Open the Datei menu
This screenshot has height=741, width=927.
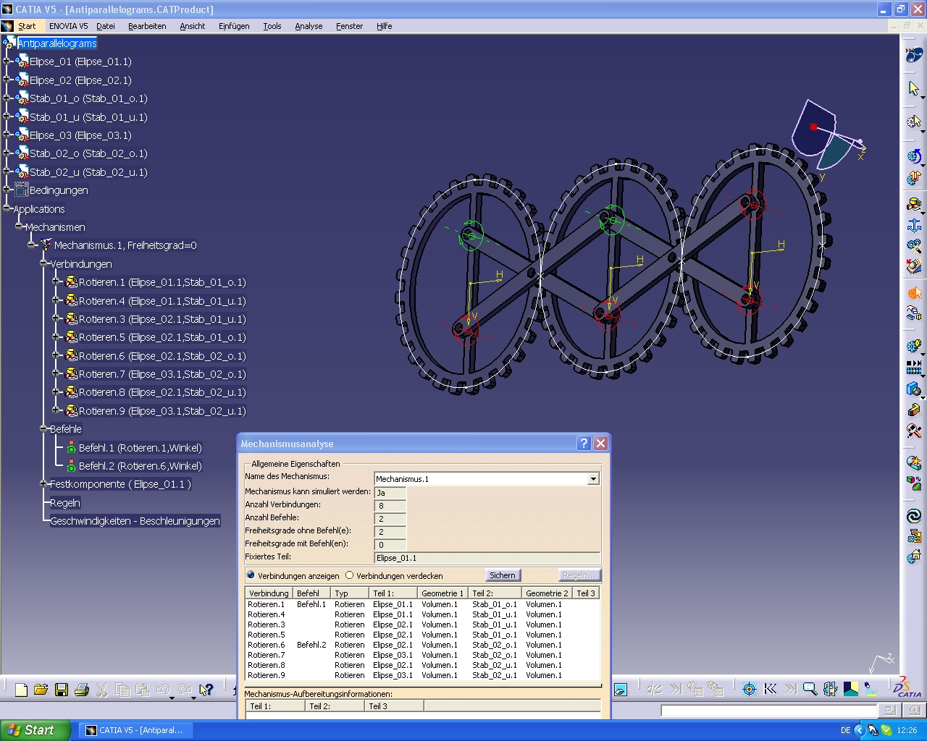[x=106, y=26]
